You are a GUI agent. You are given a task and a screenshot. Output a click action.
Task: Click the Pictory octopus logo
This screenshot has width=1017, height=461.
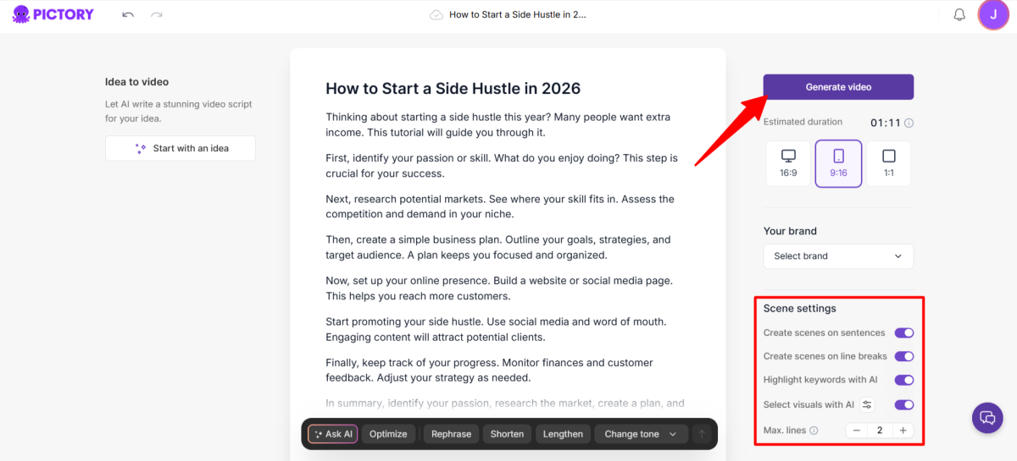[x=22, y=14]
